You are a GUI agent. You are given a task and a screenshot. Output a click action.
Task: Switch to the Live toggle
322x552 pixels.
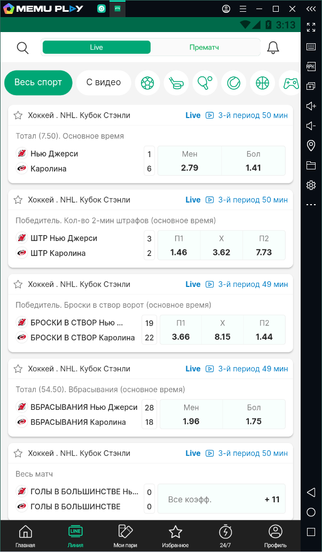coord(97,48)
